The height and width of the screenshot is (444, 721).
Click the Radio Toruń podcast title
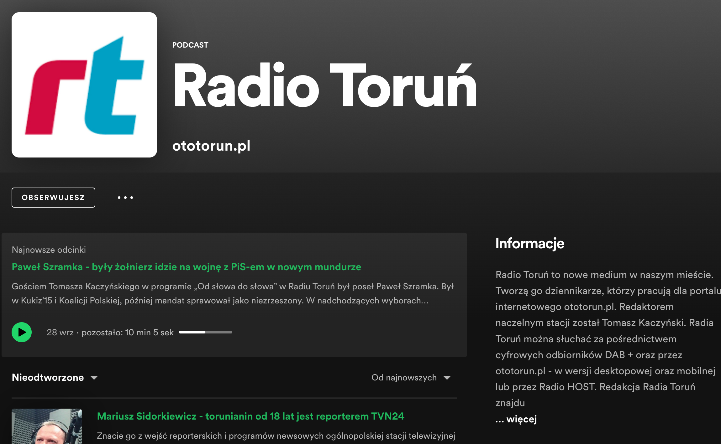click(325, 85)
